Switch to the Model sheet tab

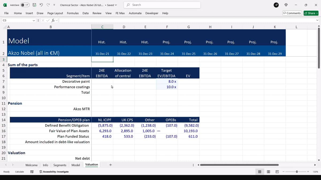click(76, 165)
